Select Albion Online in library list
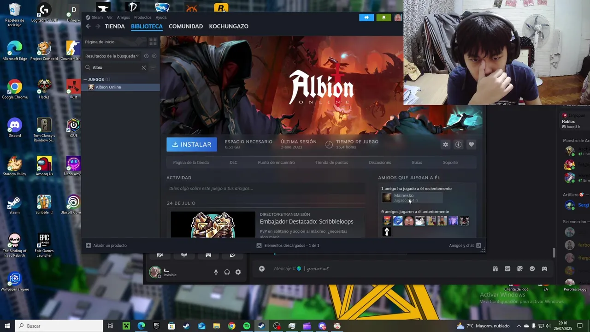Image resolution: width=590 pixels, height=332 pixels. [121, 87]
